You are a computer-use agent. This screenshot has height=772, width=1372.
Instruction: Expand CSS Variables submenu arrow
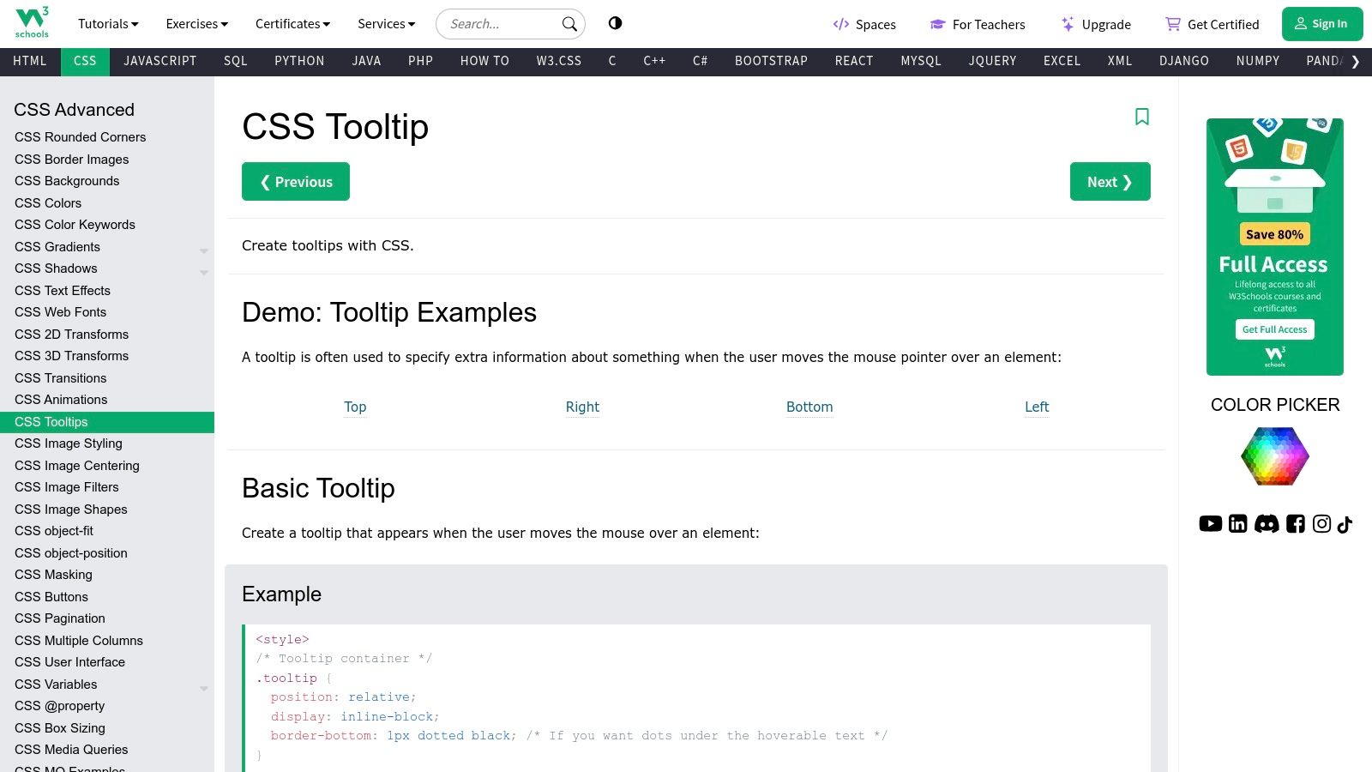[x=204, y=688]
